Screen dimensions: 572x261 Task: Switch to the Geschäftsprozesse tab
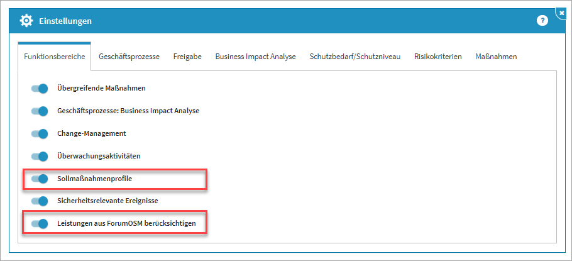(x=129, y=57)
